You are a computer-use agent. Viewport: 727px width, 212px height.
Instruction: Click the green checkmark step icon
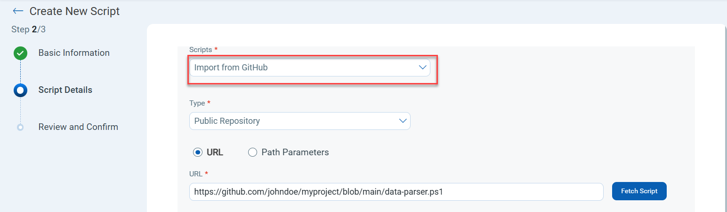click(x=20, y=53)
